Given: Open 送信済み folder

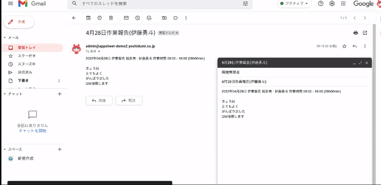Looking at the screenshot, I should click(32, 72).
